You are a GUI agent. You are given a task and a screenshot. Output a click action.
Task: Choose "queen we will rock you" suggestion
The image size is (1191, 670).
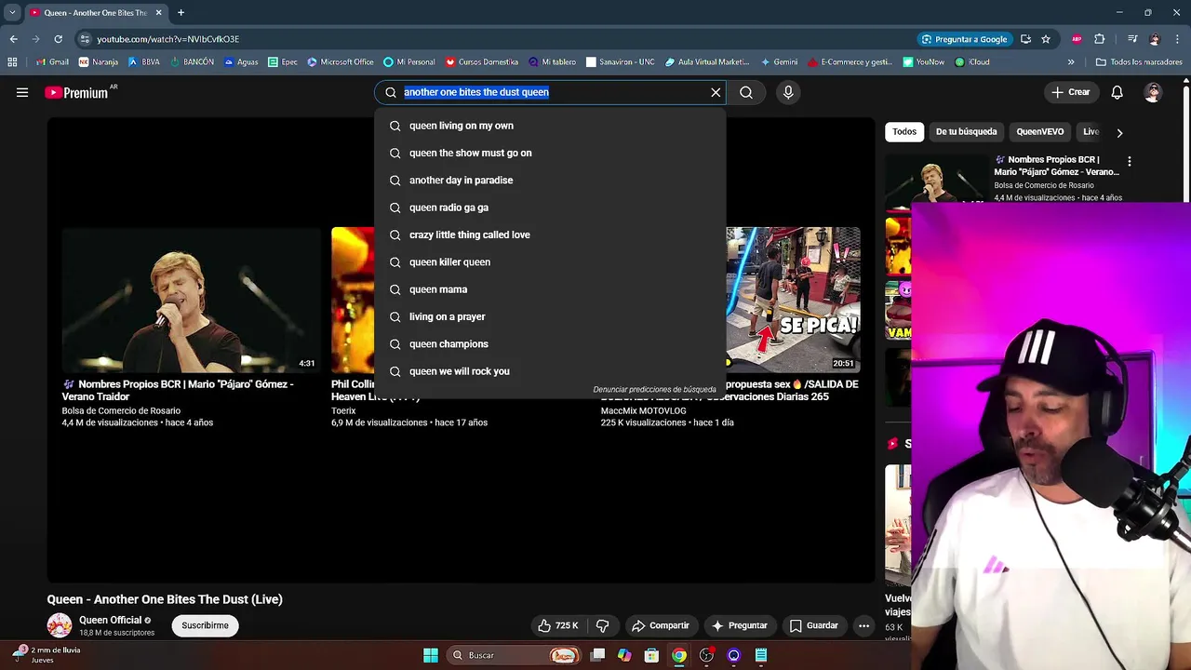(550, 371)
